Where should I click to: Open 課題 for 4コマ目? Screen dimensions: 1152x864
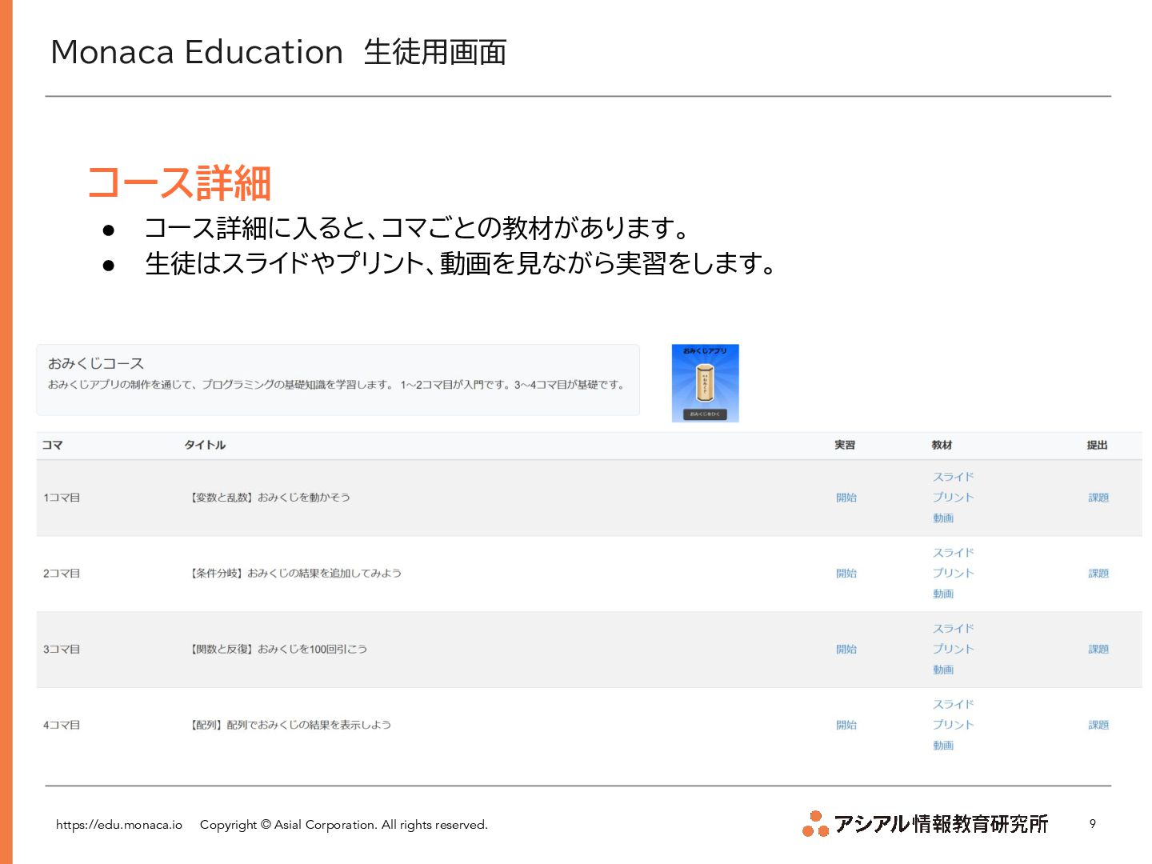(1098, 725)
